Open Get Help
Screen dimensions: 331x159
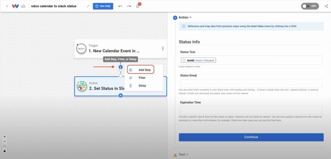click(x=103, y=6)
